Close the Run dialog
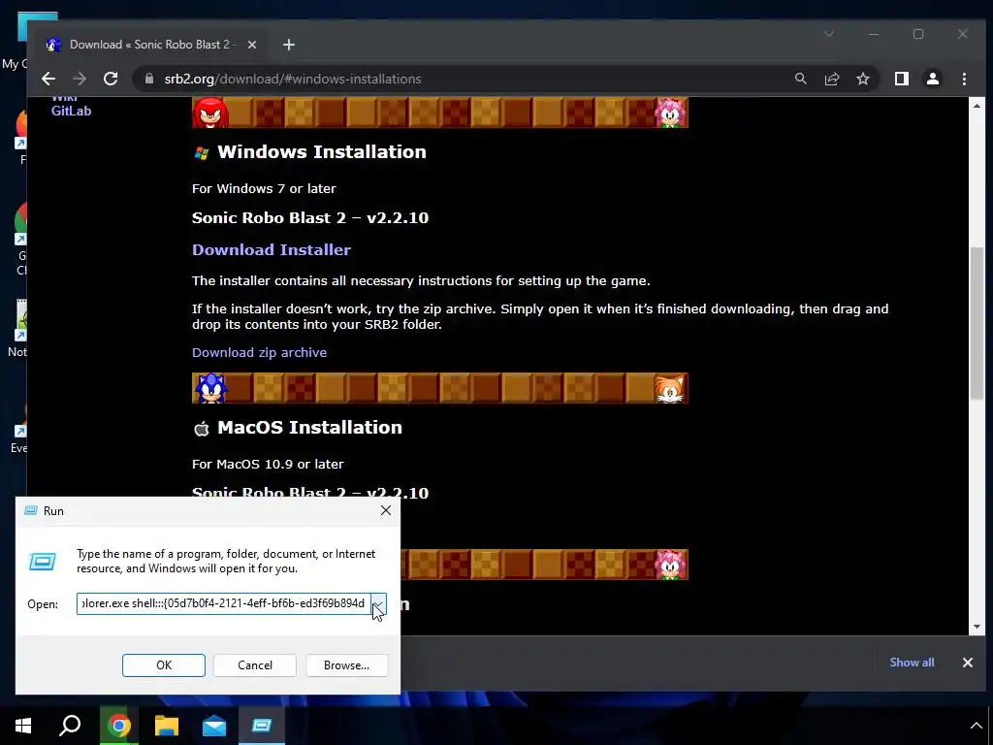 coord(386,510)
